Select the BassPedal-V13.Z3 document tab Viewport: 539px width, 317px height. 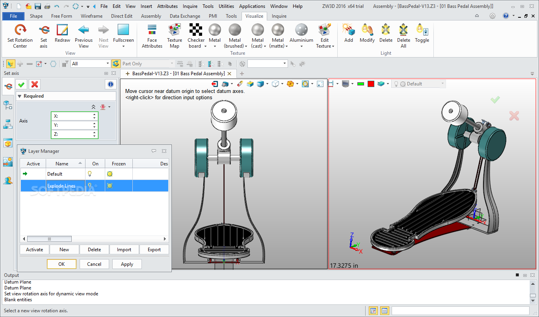[x=178, y=74]
